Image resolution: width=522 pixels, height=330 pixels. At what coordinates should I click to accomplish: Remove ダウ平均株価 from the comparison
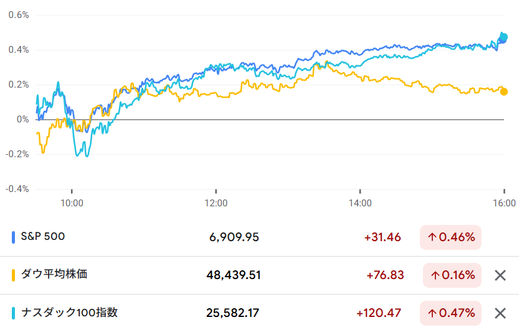click(500, 275)
